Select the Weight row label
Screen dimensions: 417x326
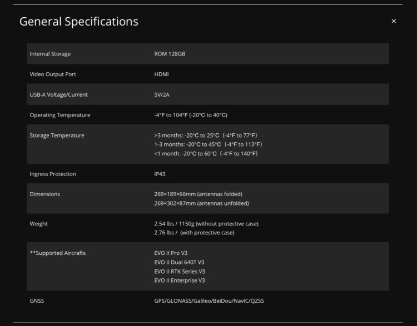38,224
